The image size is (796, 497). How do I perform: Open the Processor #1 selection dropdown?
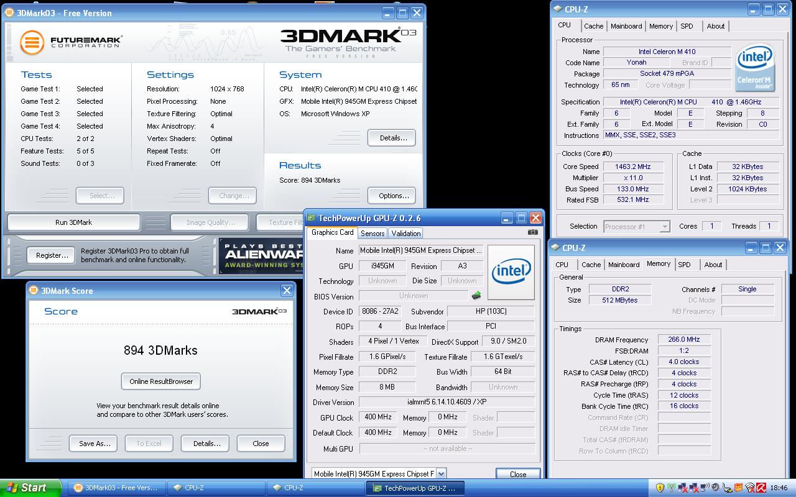point(665,226)
